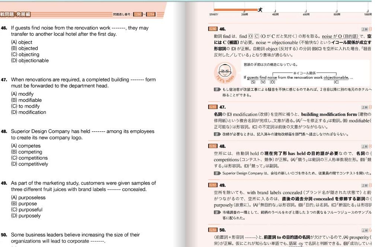Click the 600問 marker on the progress scale

[x=306, y=15]
